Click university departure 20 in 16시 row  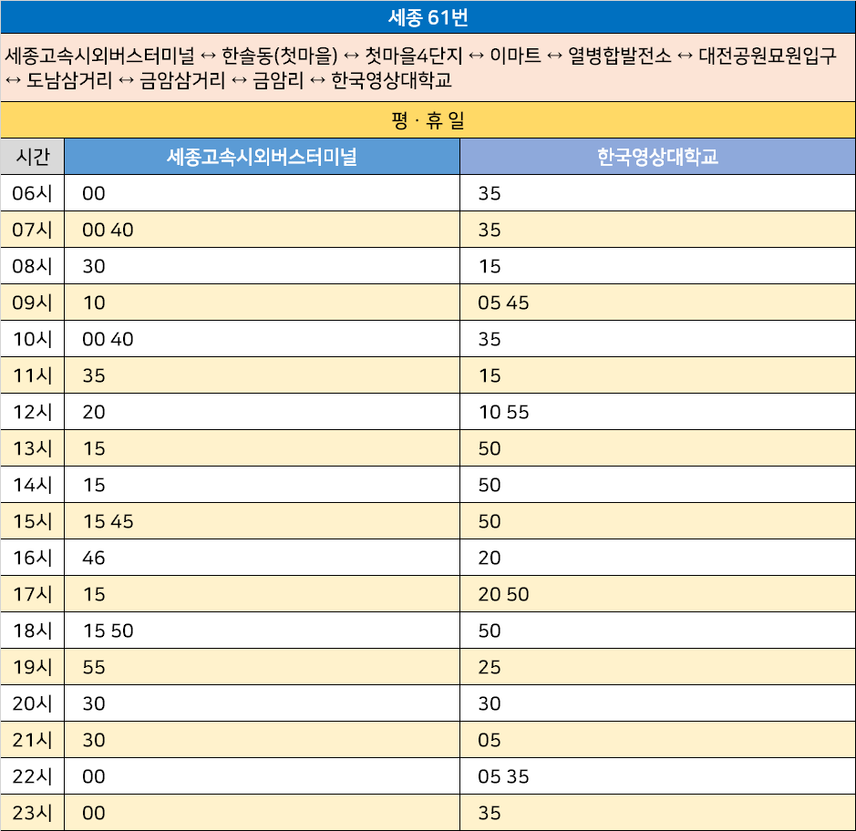(490, 558)
